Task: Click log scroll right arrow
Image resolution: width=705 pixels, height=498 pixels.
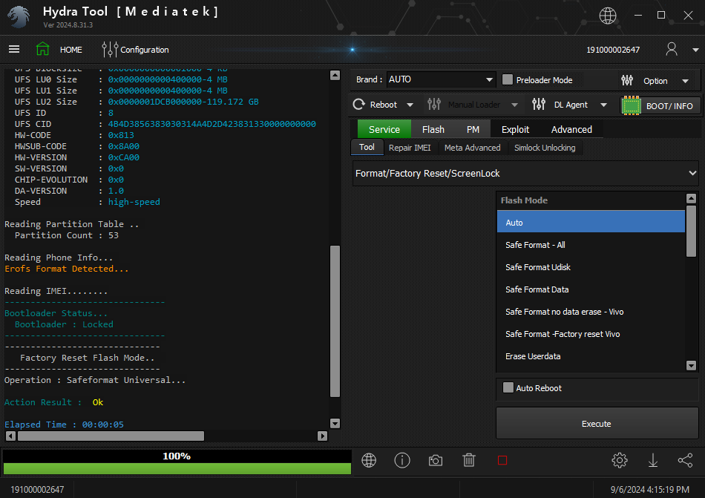Action: click(322, 436)
